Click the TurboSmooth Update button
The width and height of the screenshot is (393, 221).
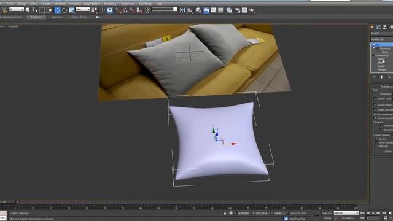387,152
